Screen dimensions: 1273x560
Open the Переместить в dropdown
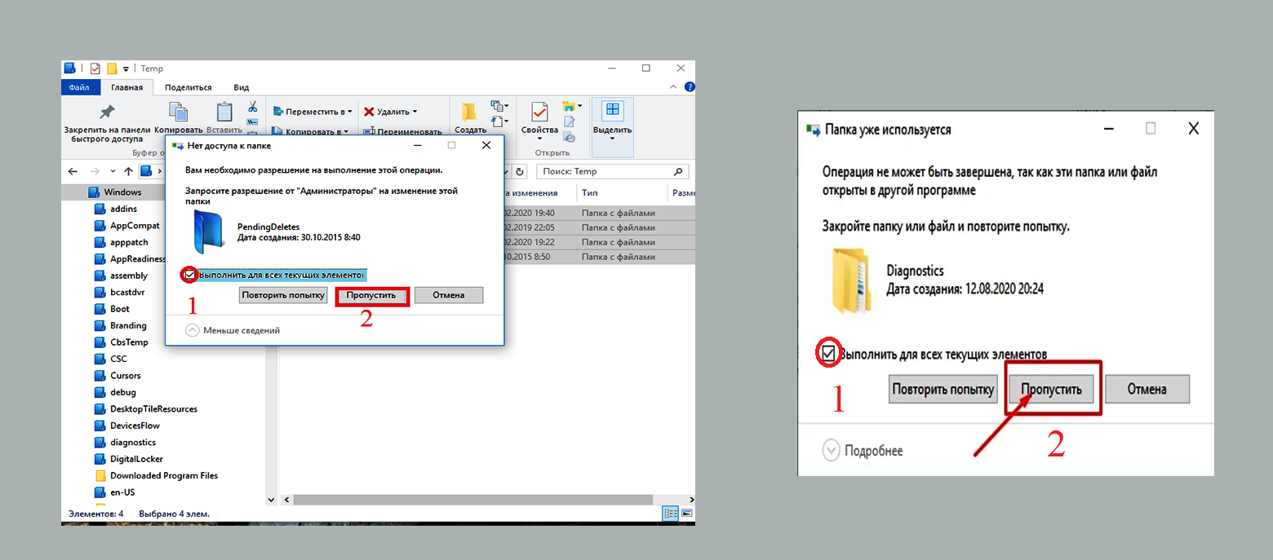pos(313,112)
